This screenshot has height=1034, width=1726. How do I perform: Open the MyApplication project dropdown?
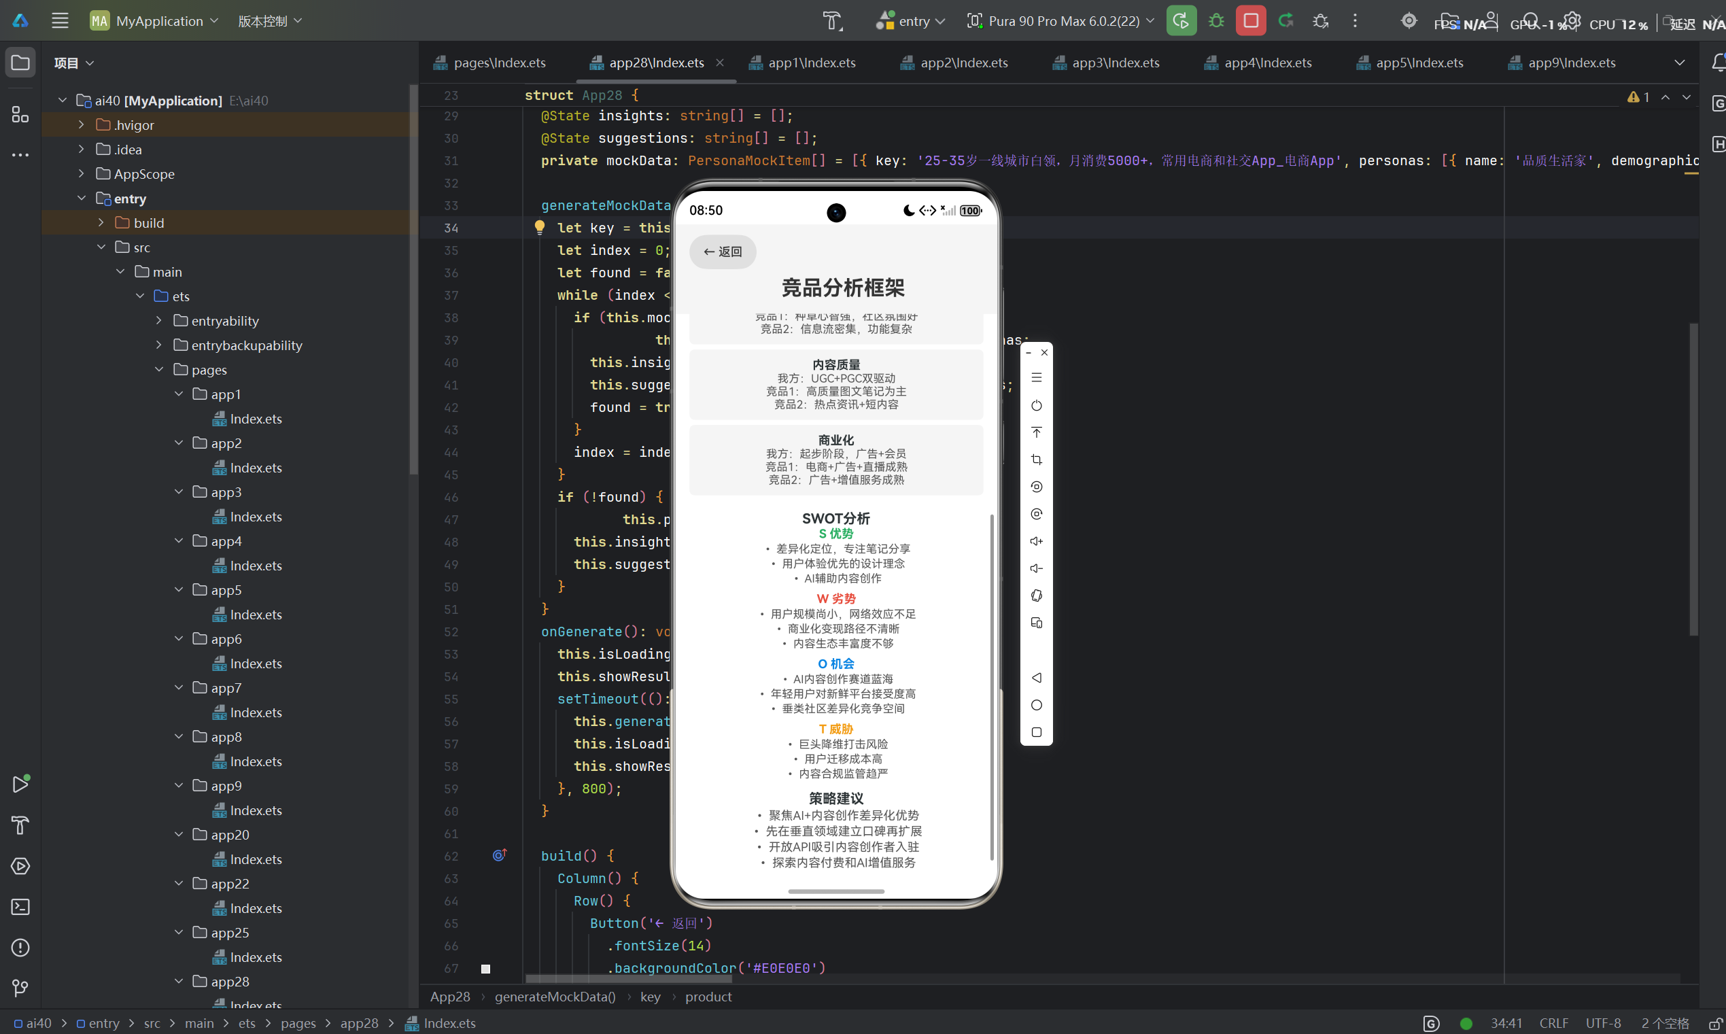coord(154,21)
